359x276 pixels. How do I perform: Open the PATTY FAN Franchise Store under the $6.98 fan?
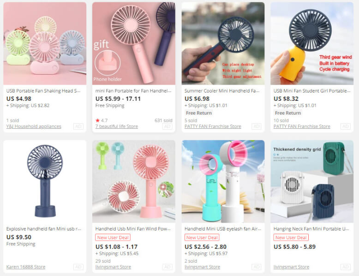coord(213,126)
